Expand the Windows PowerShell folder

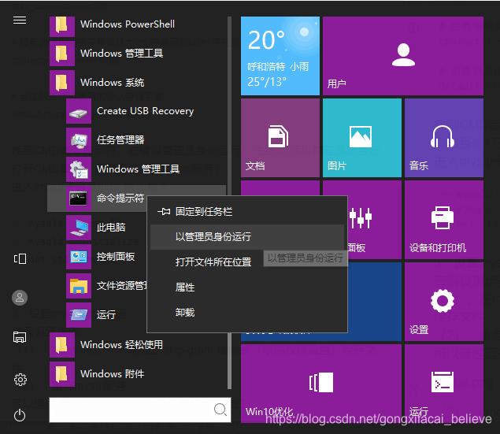pos(137,24)
